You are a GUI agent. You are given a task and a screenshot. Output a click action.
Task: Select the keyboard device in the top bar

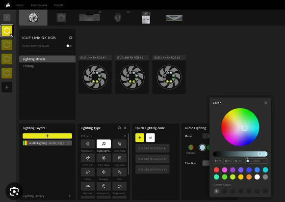89,18
